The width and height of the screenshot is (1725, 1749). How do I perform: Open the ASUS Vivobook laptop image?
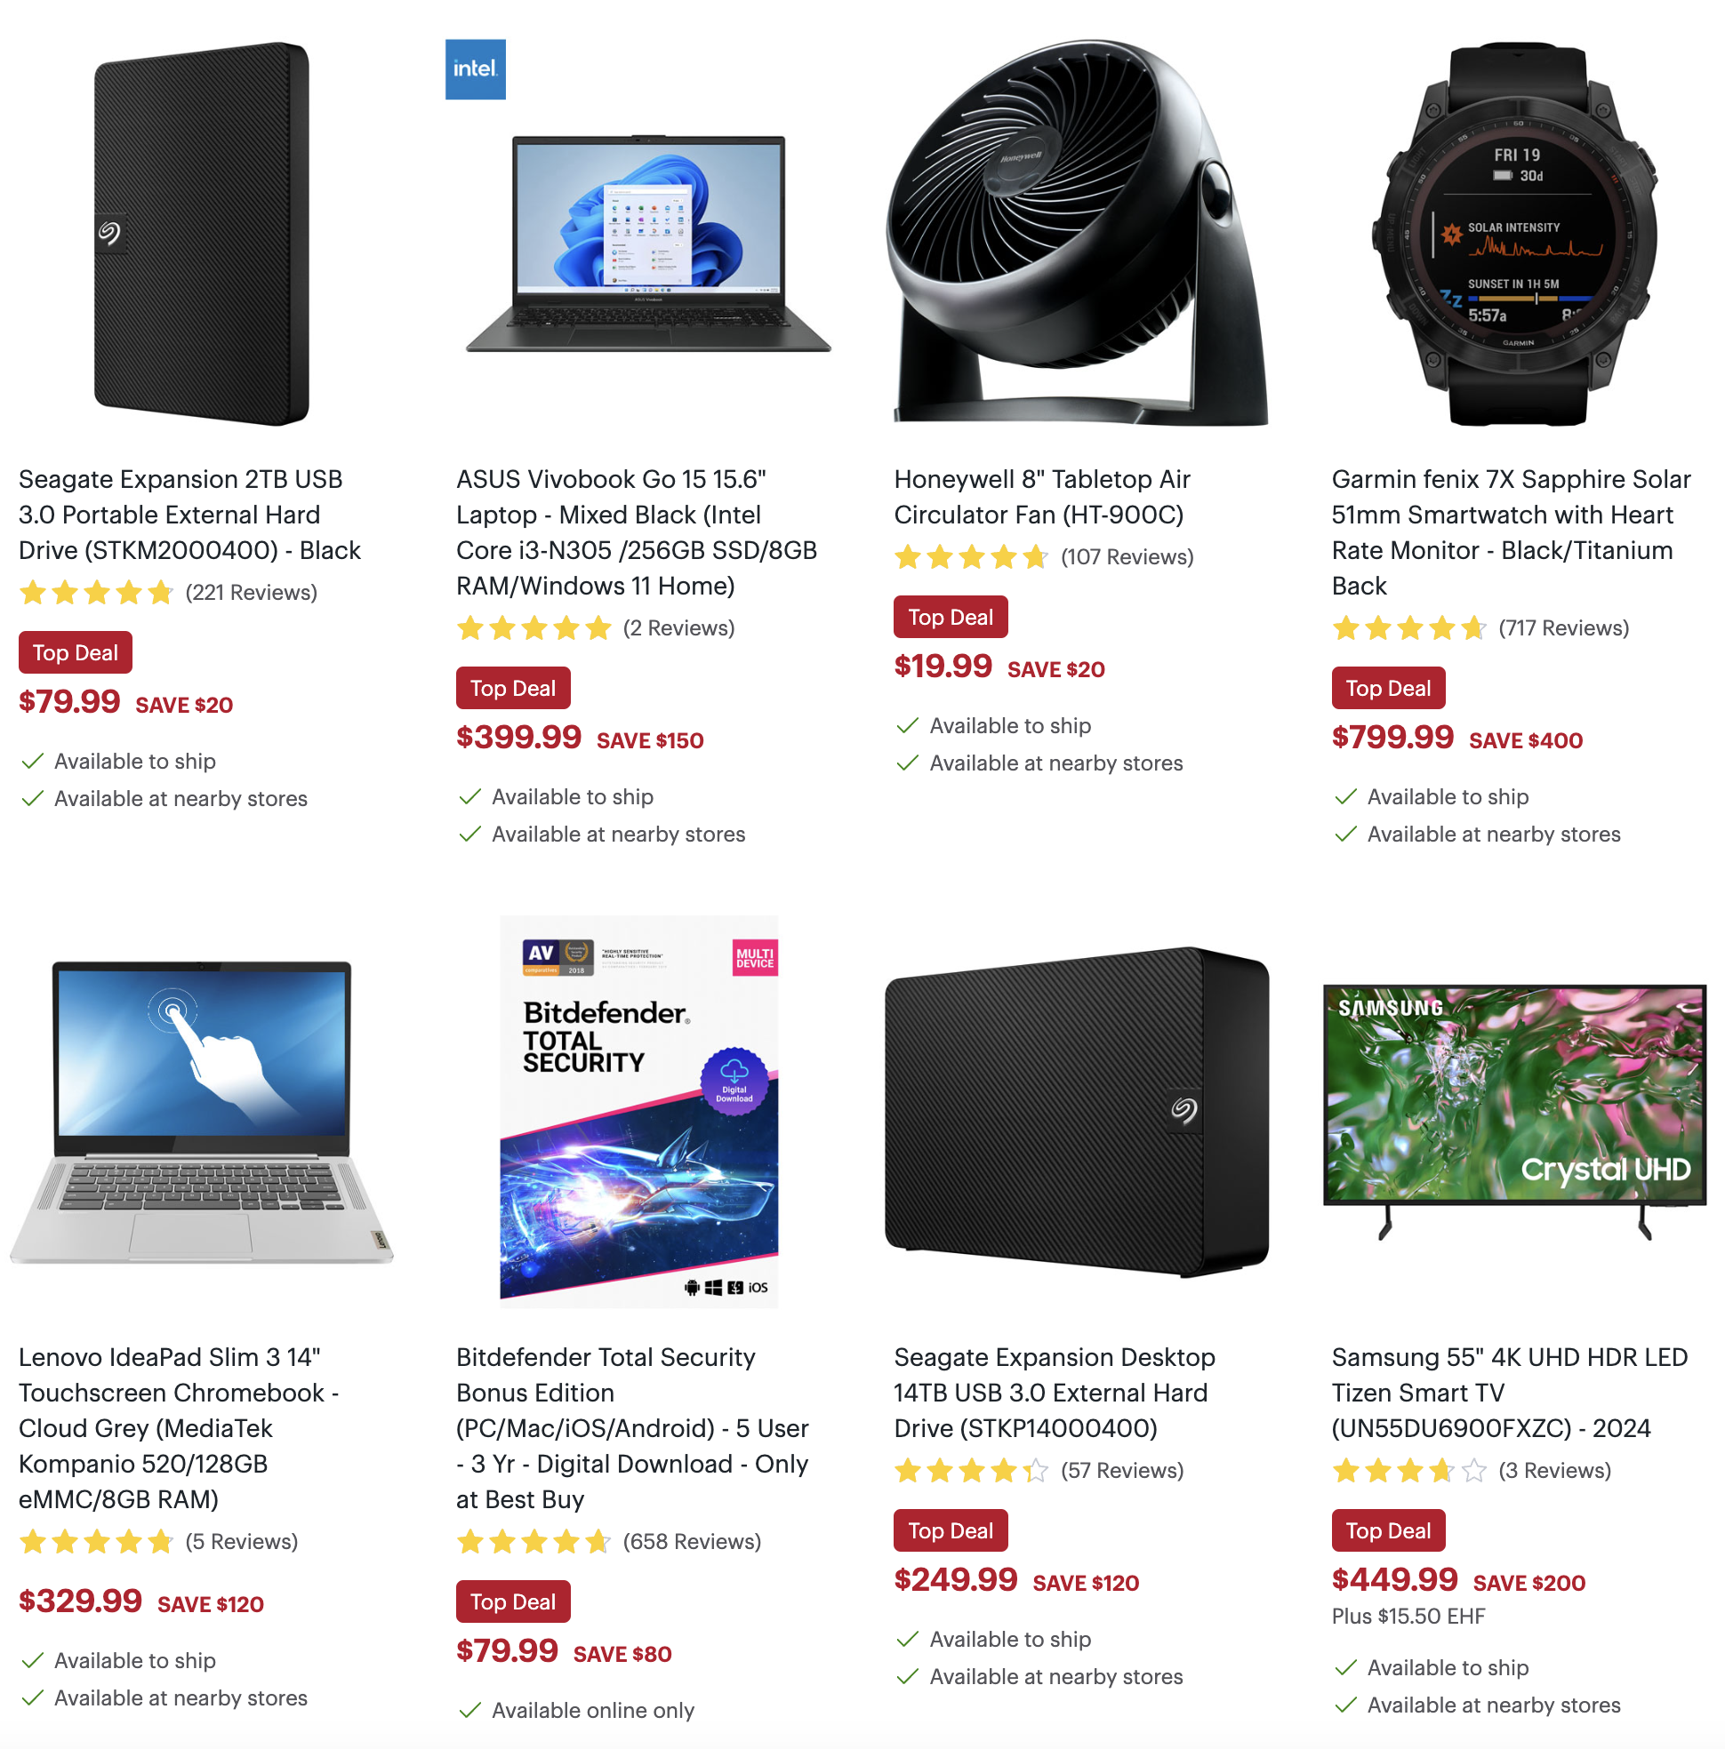(646, 244)
